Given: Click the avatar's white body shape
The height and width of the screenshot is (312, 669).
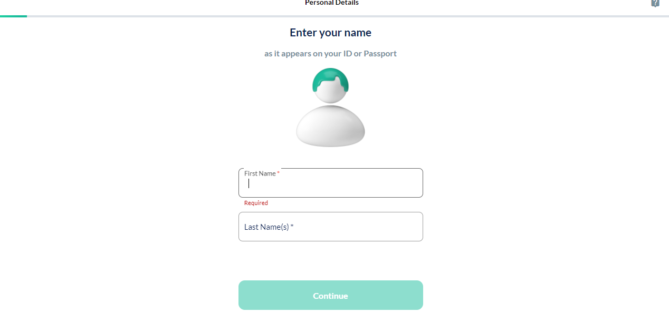Looking at the screenshot, I should coord(330,126).
